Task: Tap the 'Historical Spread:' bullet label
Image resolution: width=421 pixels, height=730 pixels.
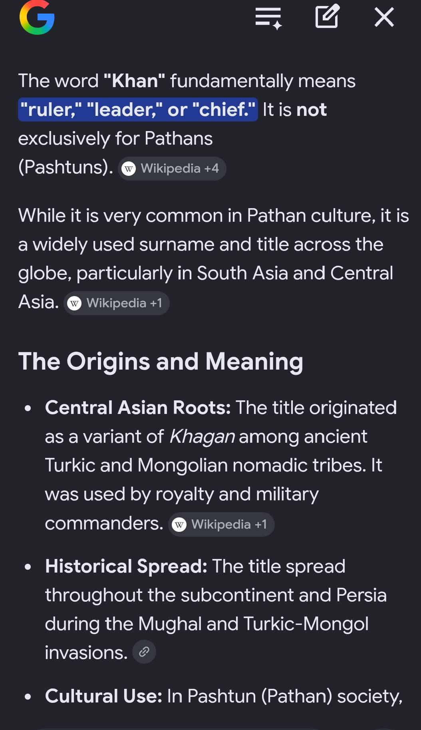Action: click(x=126, y=566)
